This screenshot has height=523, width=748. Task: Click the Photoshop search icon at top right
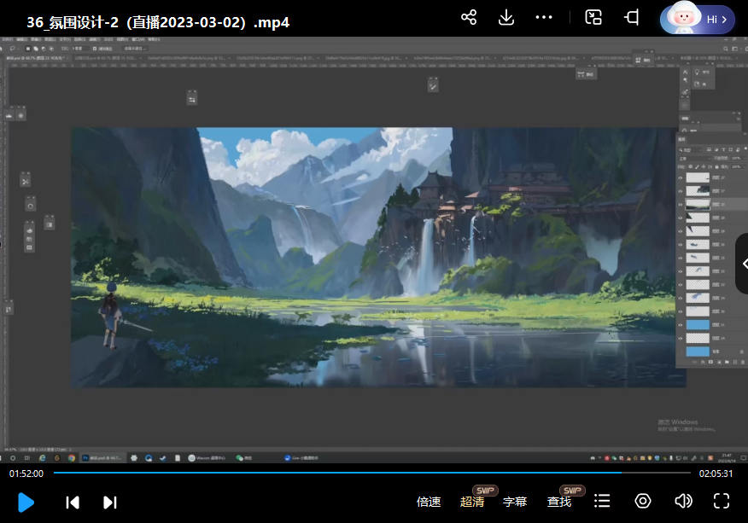click(726, 49)
